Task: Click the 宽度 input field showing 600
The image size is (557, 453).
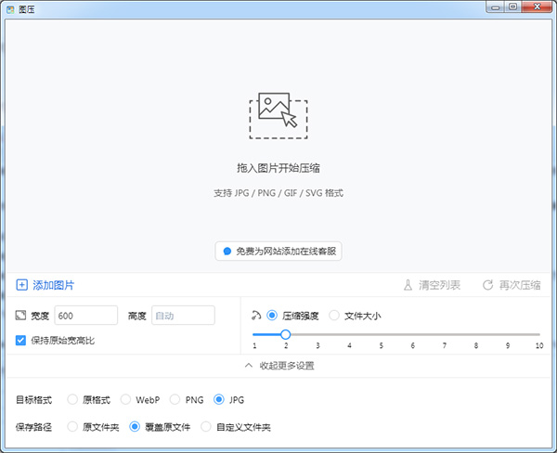Action: pos(85,316)
